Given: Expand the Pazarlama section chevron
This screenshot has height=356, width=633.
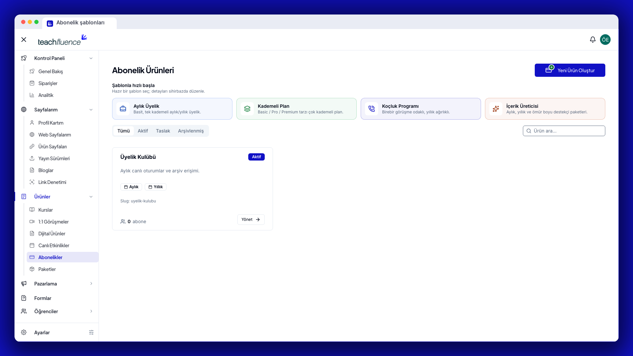Looking at the screenshot, I should point(91,284).
